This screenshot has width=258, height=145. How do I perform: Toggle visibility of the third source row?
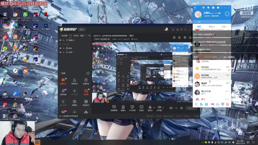pyautogui.click(x=60, y=48)
